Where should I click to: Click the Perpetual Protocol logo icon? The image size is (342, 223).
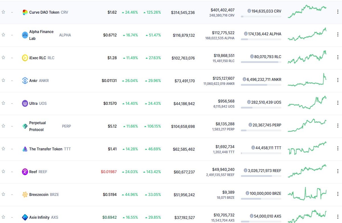[25, 126]
